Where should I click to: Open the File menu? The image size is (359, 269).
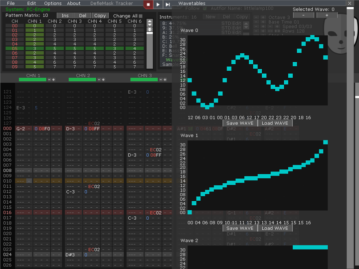pos(10,3)
